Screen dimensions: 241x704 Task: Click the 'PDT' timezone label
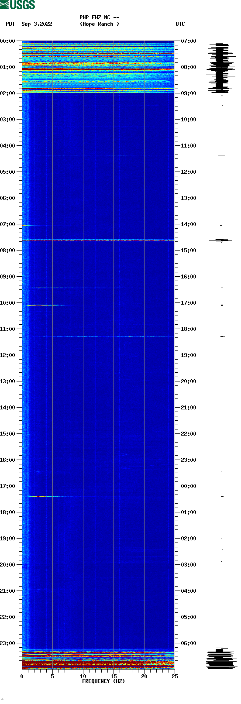tap(10, 24)
